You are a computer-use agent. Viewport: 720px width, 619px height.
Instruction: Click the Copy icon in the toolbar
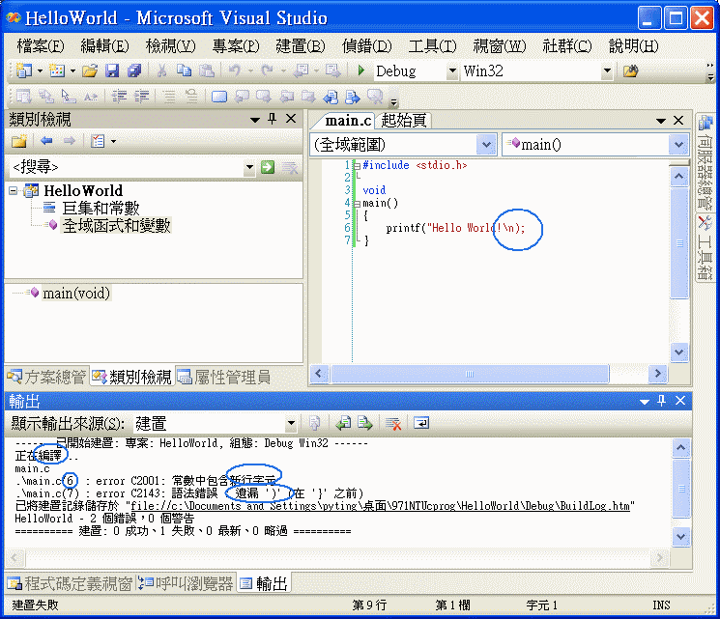pyautogui.click(x=184, y=70)
